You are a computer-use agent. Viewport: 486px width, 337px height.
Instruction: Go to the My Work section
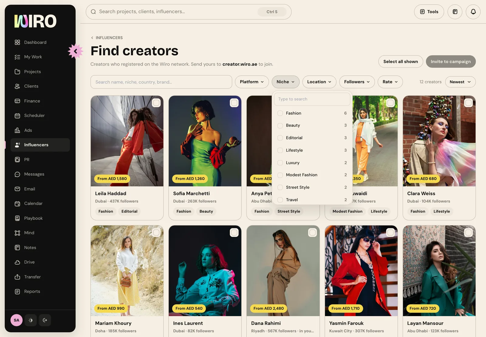pos(40,57)
